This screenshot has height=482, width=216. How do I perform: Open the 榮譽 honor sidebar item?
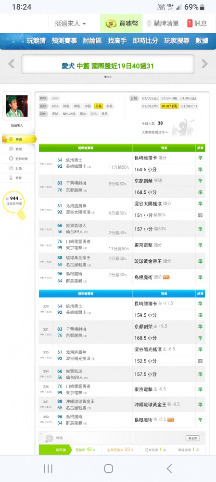click(18, 178)
